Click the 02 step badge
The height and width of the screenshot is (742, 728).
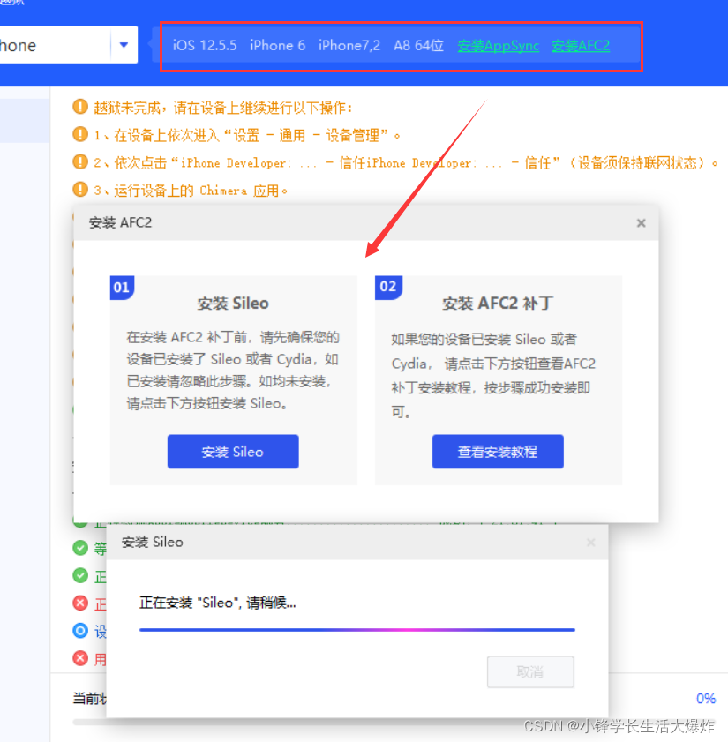[x=388, y=288]
